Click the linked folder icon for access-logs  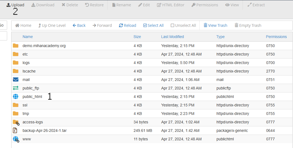pyautogui.click(x=16, y=122)
